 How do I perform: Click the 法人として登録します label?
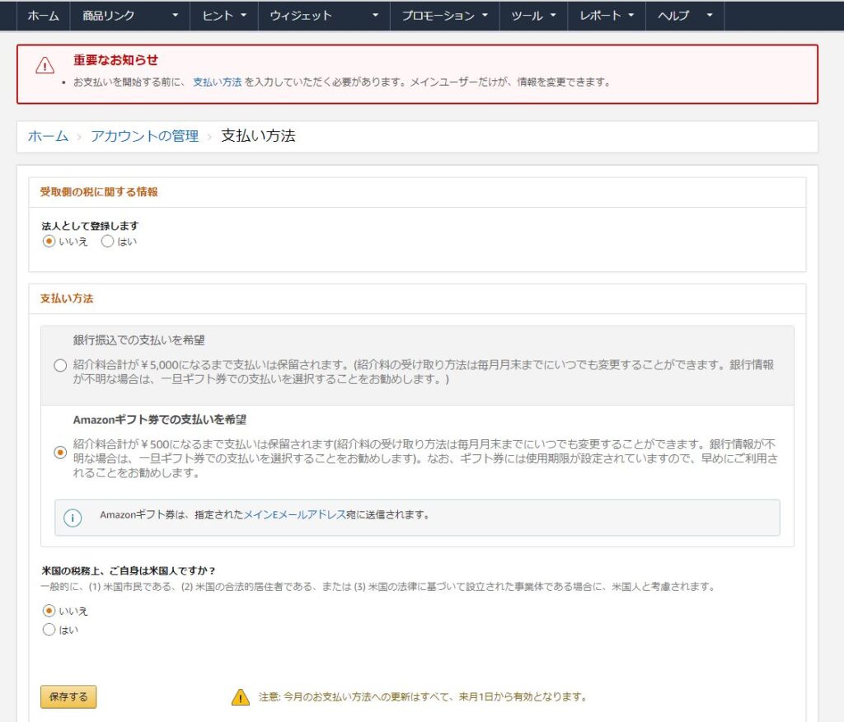pyautogui.click(x=90, y=226)
